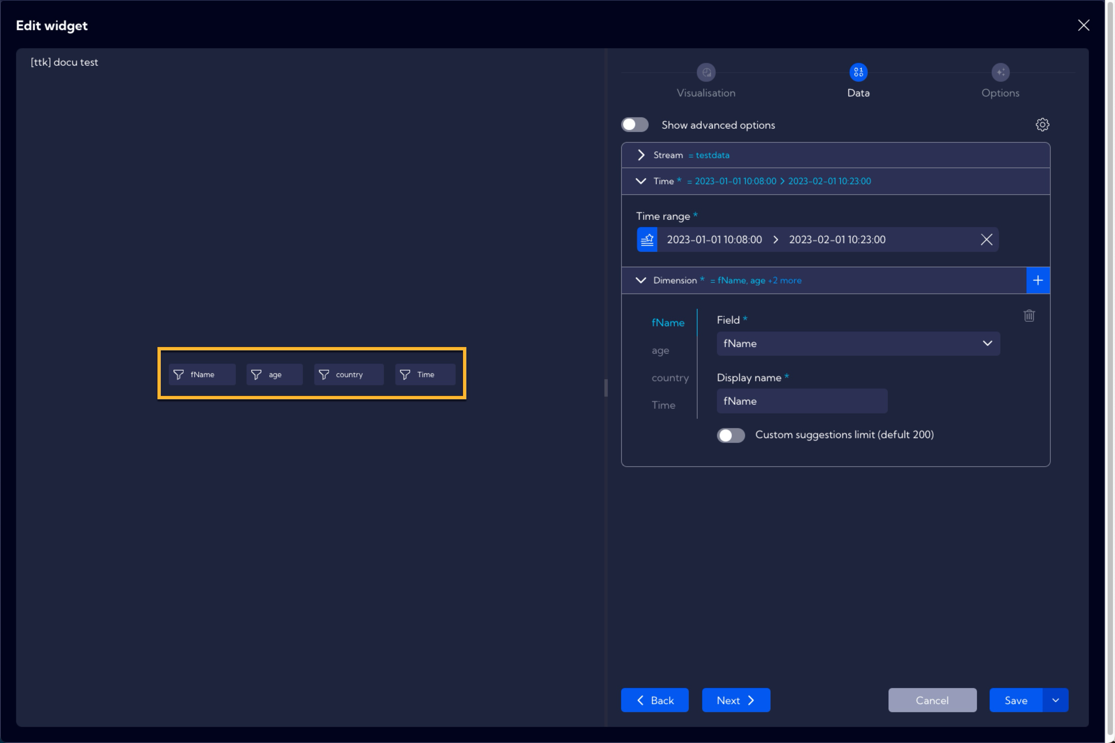This screenshot has height=743, width=1115.
Task: Open the Visualisation step icon
Action: point(706,72)
